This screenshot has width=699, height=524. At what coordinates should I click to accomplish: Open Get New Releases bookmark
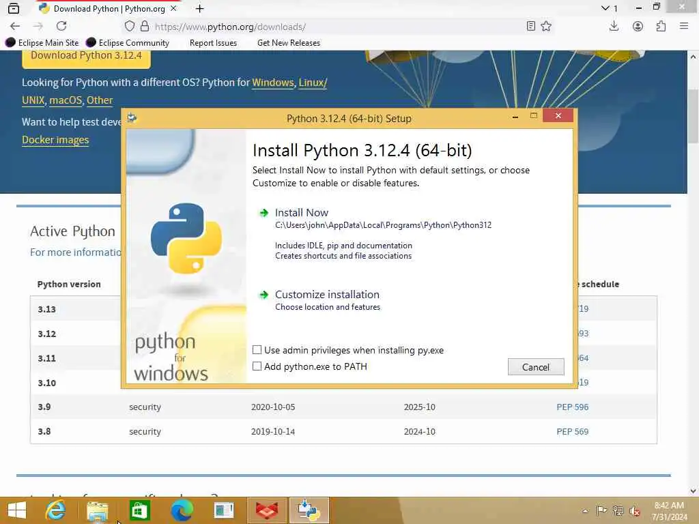coord(289,43)
